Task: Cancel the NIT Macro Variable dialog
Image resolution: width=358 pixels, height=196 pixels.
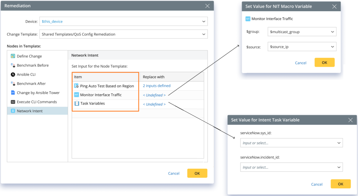Action: 301,63
